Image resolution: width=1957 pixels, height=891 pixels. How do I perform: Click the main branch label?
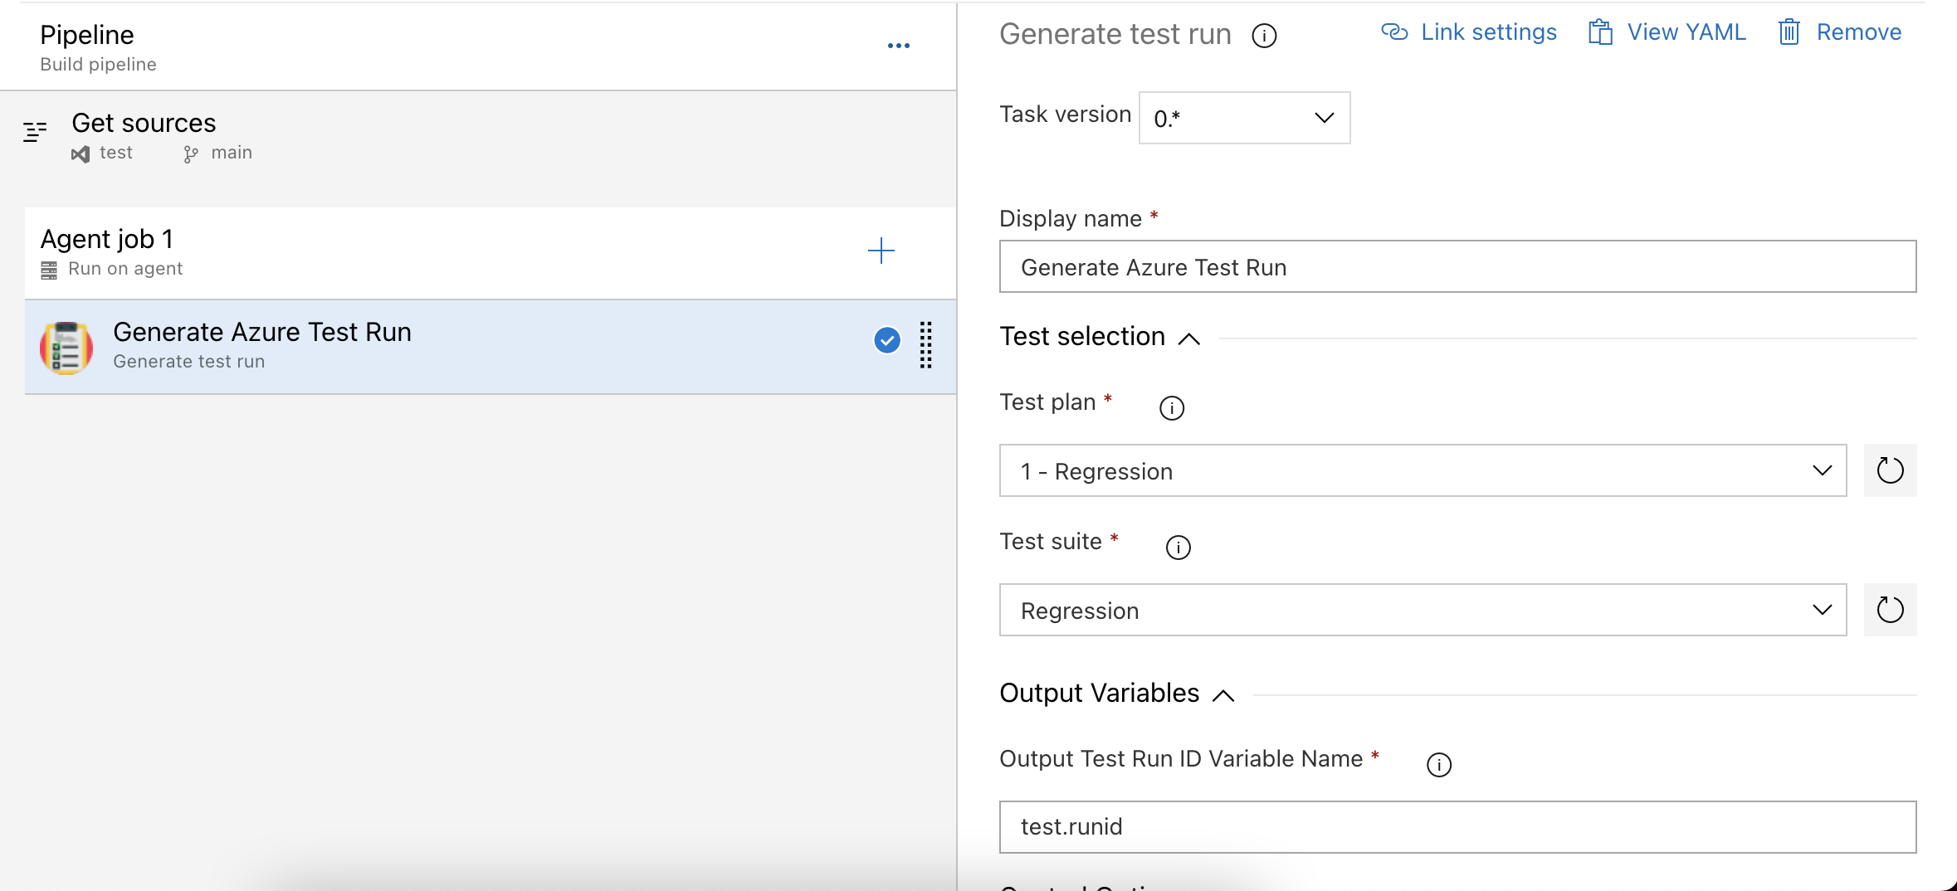[x=231, y=152]
